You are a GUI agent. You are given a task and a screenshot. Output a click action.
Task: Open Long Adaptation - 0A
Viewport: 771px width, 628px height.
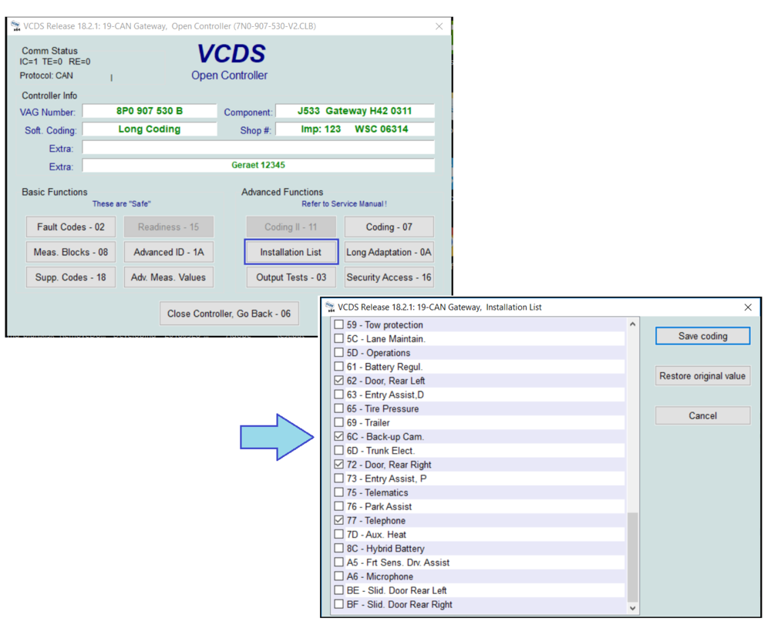click(x=389, y=252)
